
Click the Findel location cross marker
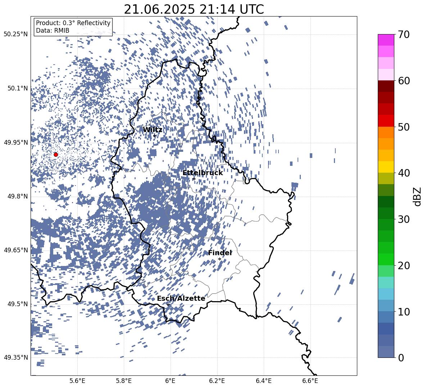pos(219,259)
